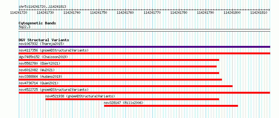Select the red bar under nsv4736714

tap(126, 86)
